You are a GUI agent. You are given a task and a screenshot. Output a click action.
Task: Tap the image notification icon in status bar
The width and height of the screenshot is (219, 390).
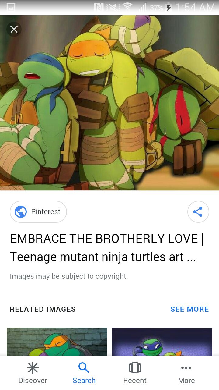point(11,8)
